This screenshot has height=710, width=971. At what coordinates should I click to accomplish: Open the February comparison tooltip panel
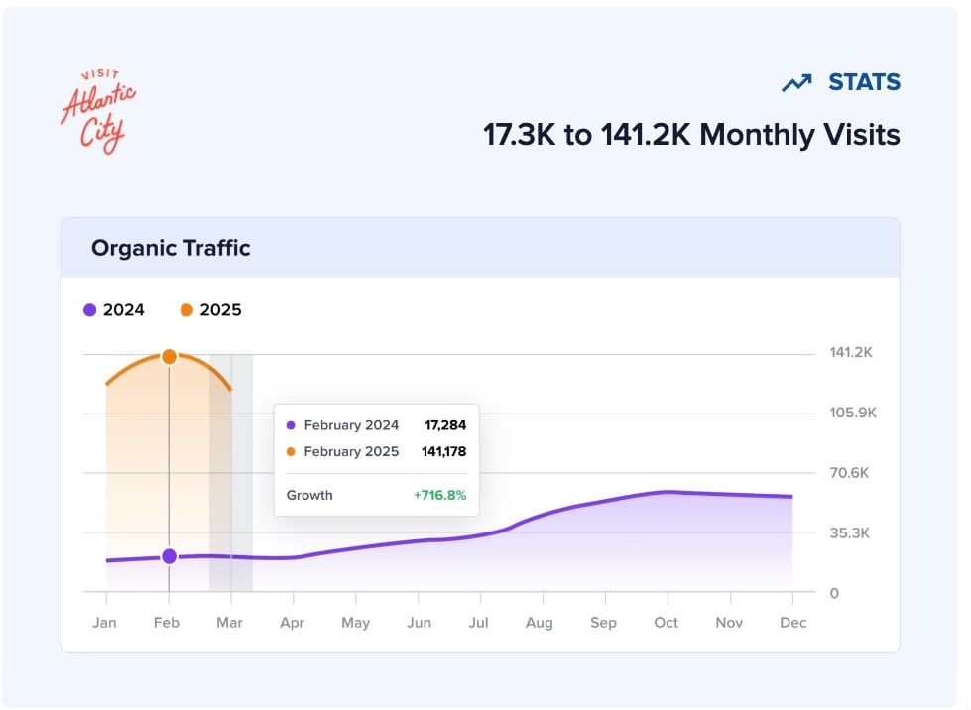(x=376, y=458)
